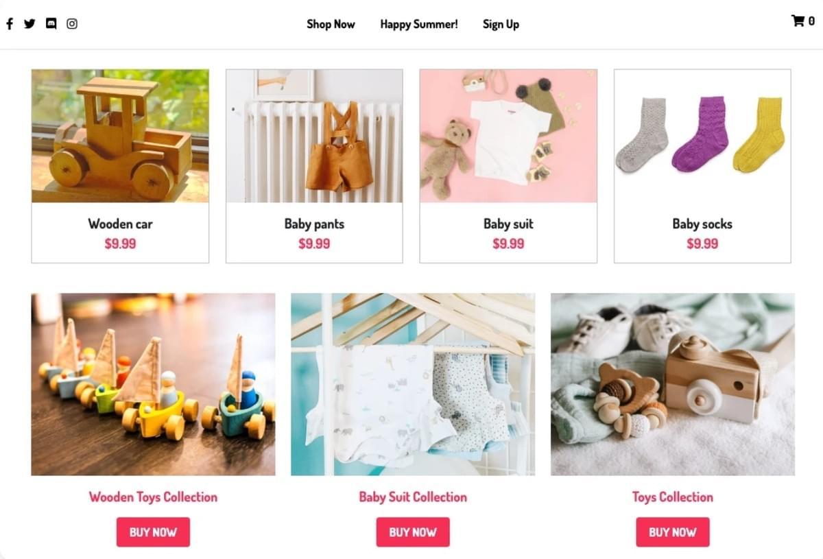Screen dimensions: 823x559
Task: Go to Sign Up page
Action: (501, 24)
